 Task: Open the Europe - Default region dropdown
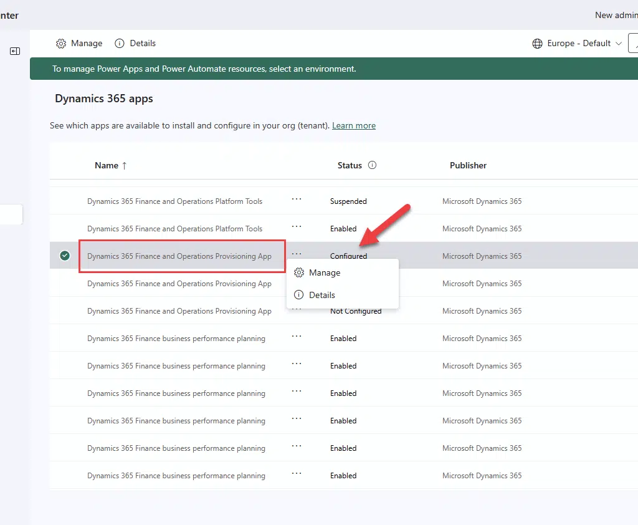pos(618,44)
